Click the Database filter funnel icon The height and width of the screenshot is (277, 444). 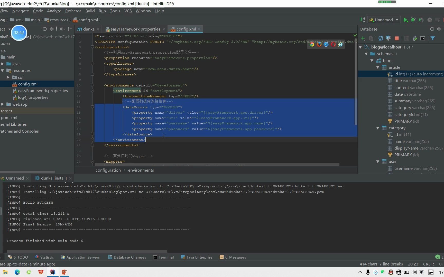coord(433,38)
